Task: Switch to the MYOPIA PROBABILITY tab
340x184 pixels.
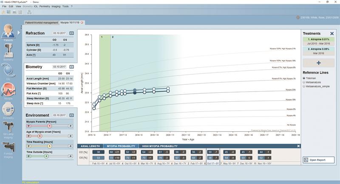Action: pos(121,146)
